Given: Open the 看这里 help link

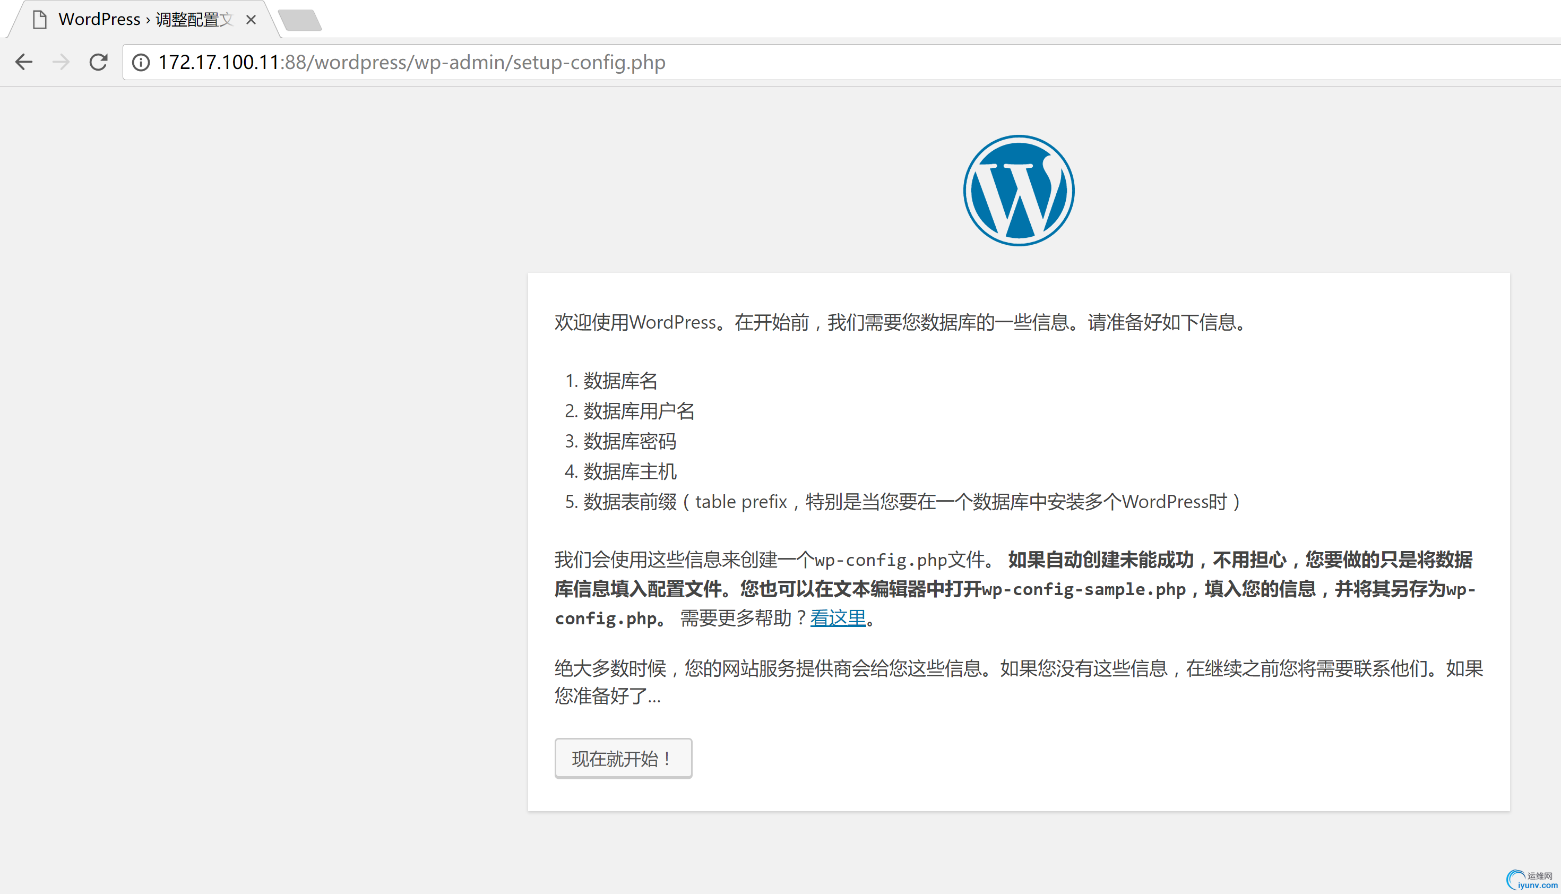Looking at the screenshot, I should (838, 618).
